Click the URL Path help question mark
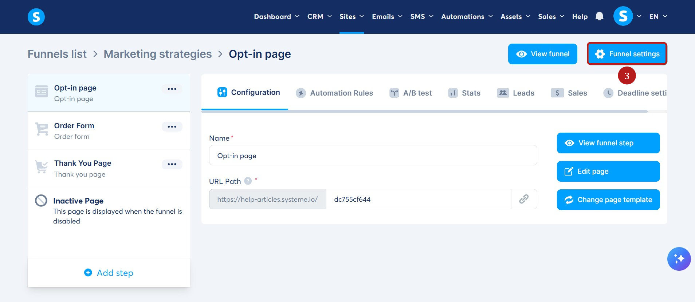This screenshot has height=302, width=695. point(248,181)
